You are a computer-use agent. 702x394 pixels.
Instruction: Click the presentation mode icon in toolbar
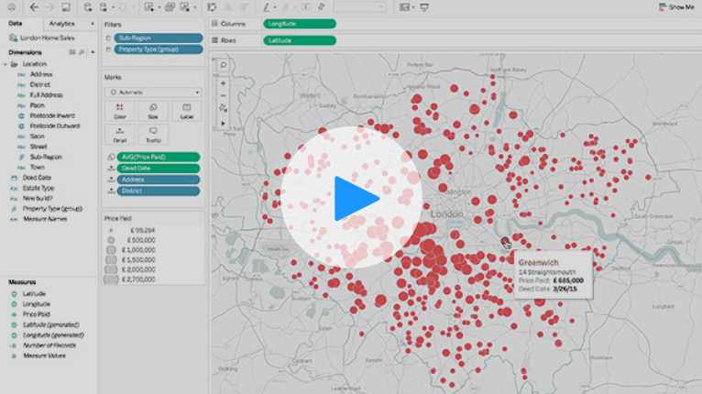(423, 7)
